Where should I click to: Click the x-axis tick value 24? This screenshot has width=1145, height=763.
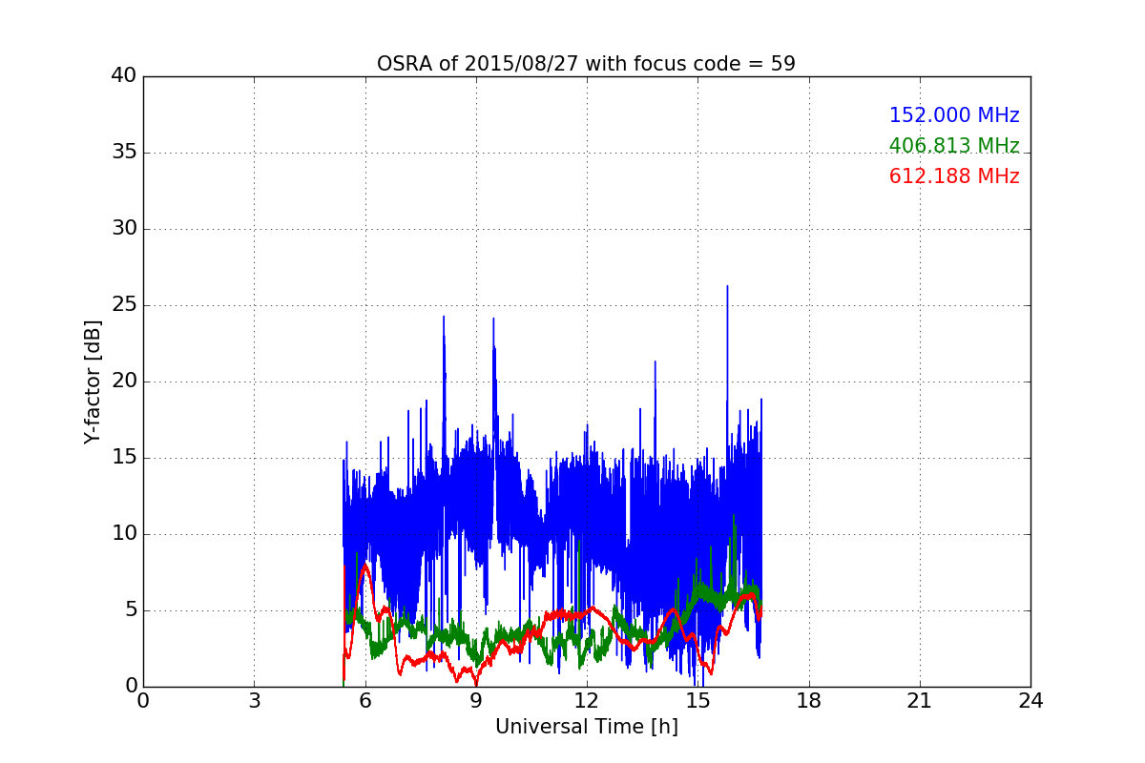tap(1030, 701)
